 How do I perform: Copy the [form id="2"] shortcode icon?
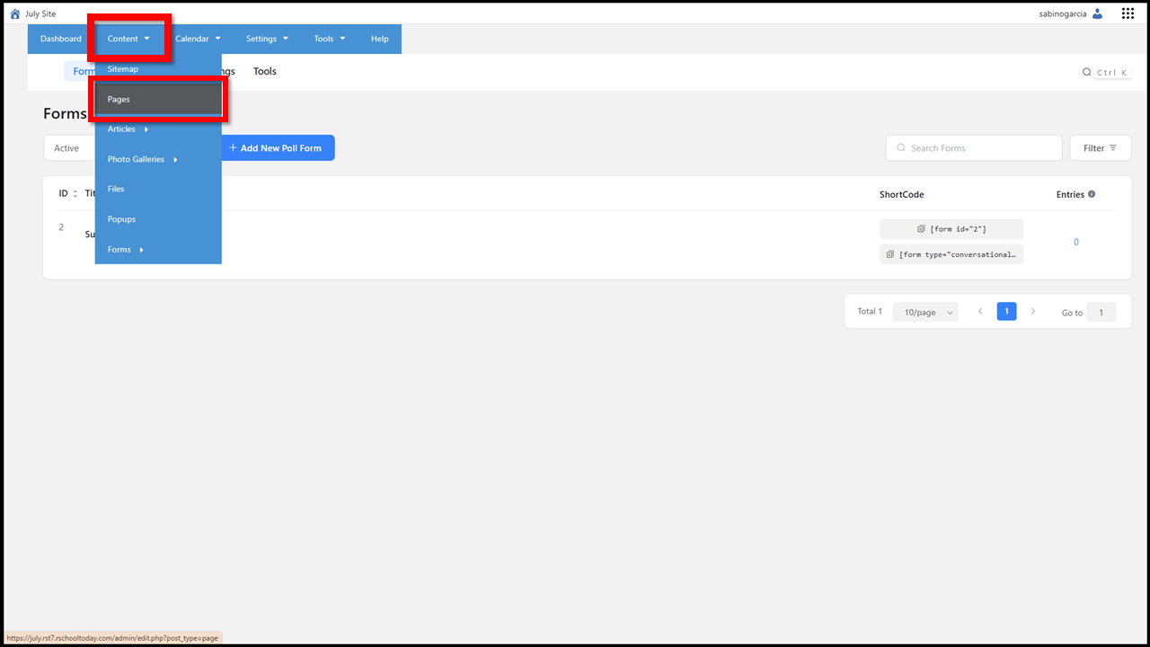[x=921, y=229]
